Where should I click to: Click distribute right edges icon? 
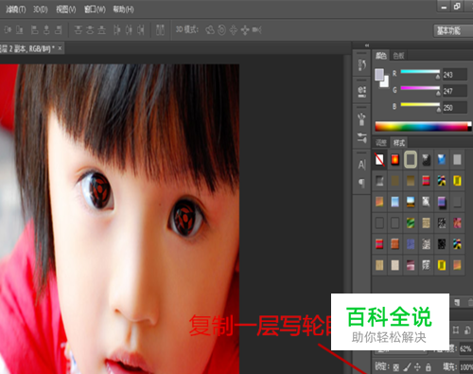pos(141,30)
